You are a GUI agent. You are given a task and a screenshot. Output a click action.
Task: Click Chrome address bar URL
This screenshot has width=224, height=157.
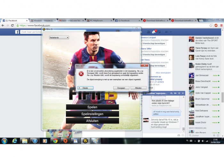(35, 26)
